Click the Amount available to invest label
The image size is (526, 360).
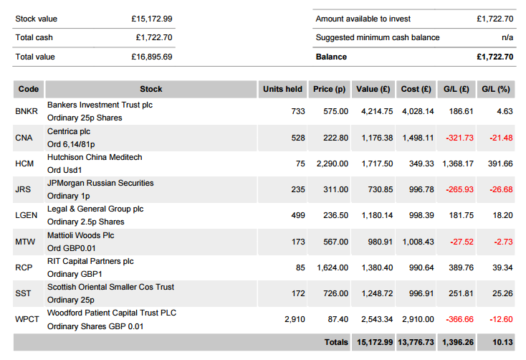click(x=363, y=19)
